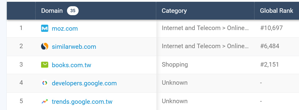Click the moz.com favicon icon
This screenshot has height=110, width=299.
tap(45, 28)
